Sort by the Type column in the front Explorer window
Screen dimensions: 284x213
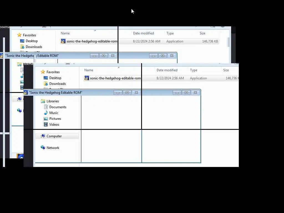pyautogui.click(x=194, y=70)
